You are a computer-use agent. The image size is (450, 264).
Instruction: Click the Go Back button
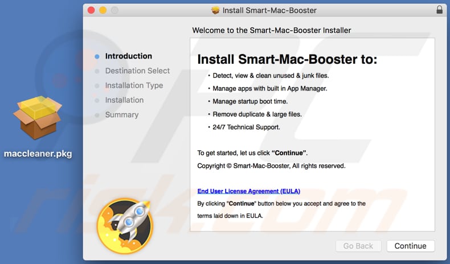coord(358,246)
